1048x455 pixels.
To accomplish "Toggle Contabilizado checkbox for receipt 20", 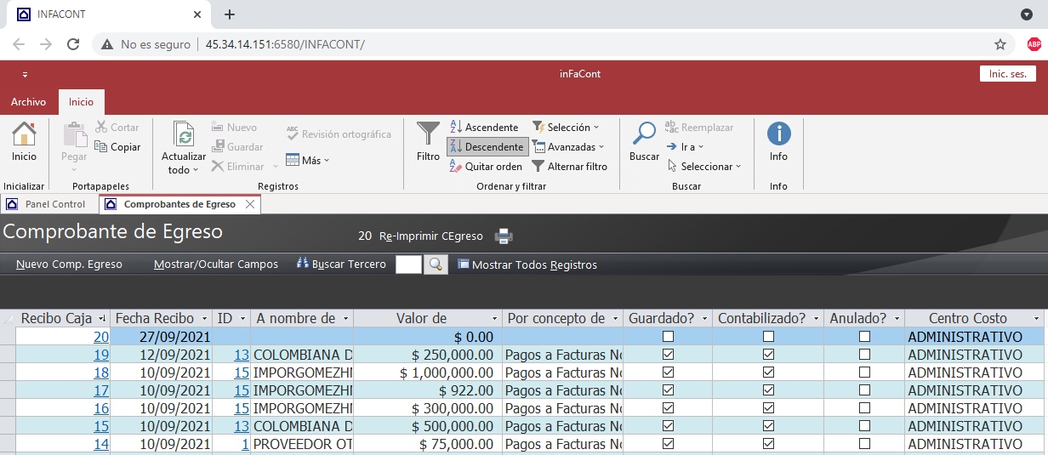I will [x=768, y=337].
